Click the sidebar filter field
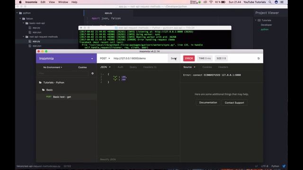The width and height of the screenshot is (303, 170). (x=63, y=74)
